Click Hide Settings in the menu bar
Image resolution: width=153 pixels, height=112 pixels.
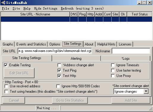click(x=46, y=8)
